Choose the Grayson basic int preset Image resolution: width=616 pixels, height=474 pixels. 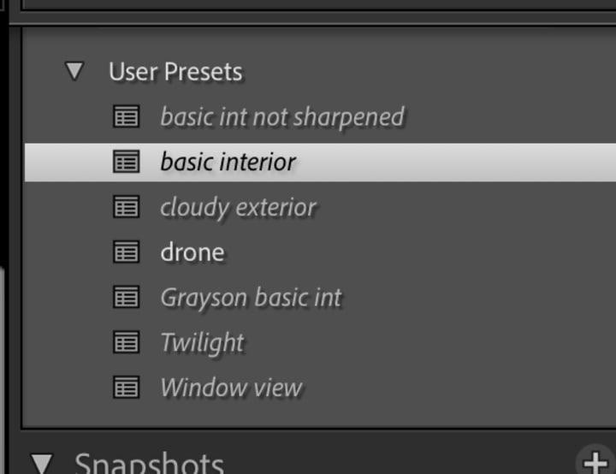pyautogui.click(x=251, y=298)
